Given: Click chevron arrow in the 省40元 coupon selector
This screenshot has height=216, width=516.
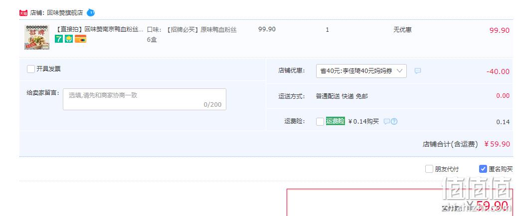Looking at the screenshot, I should [399, 71].
